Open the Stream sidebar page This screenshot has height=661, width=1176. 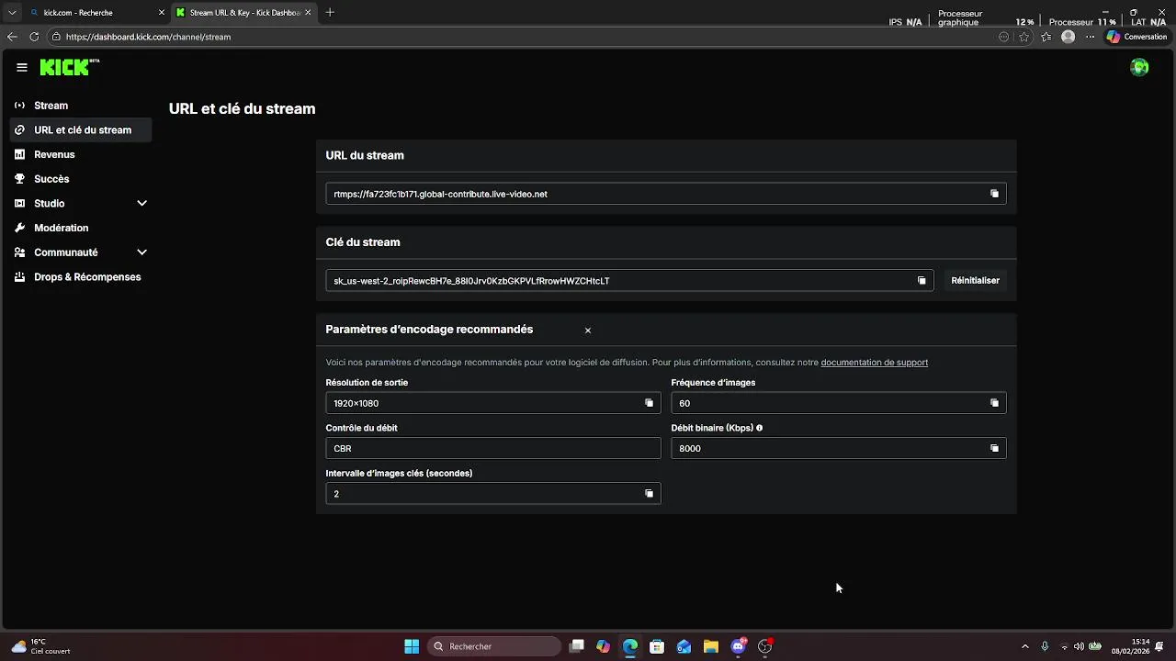click(81, 106)
